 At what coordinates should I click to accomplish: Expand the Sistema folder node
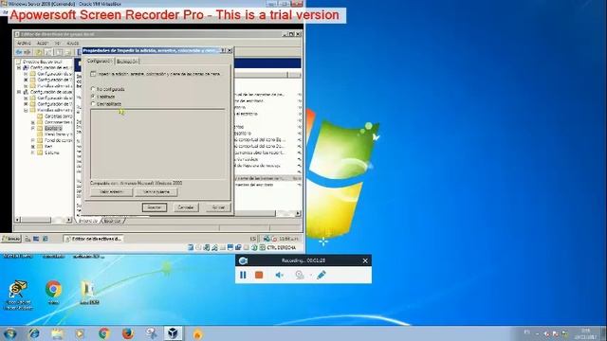[33, 153]
